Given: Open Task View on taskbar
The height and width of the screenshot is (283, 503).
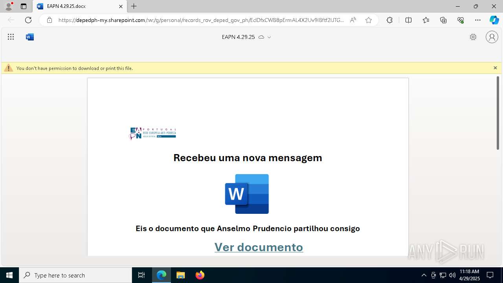Looking at the screenshot, I should coord(141,275).
